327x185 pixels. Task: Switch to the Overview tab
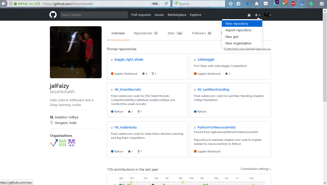118,33
